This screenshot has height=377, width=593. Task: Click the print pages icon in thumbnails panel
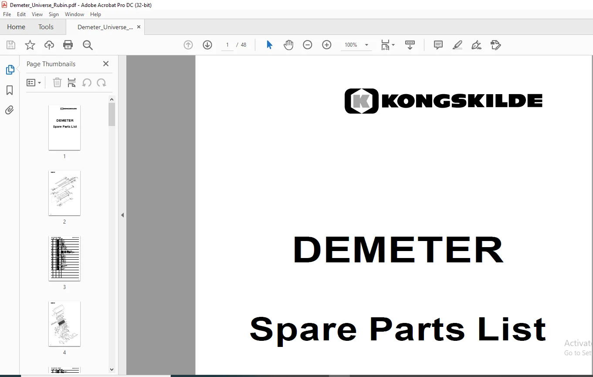coord(72,82)
